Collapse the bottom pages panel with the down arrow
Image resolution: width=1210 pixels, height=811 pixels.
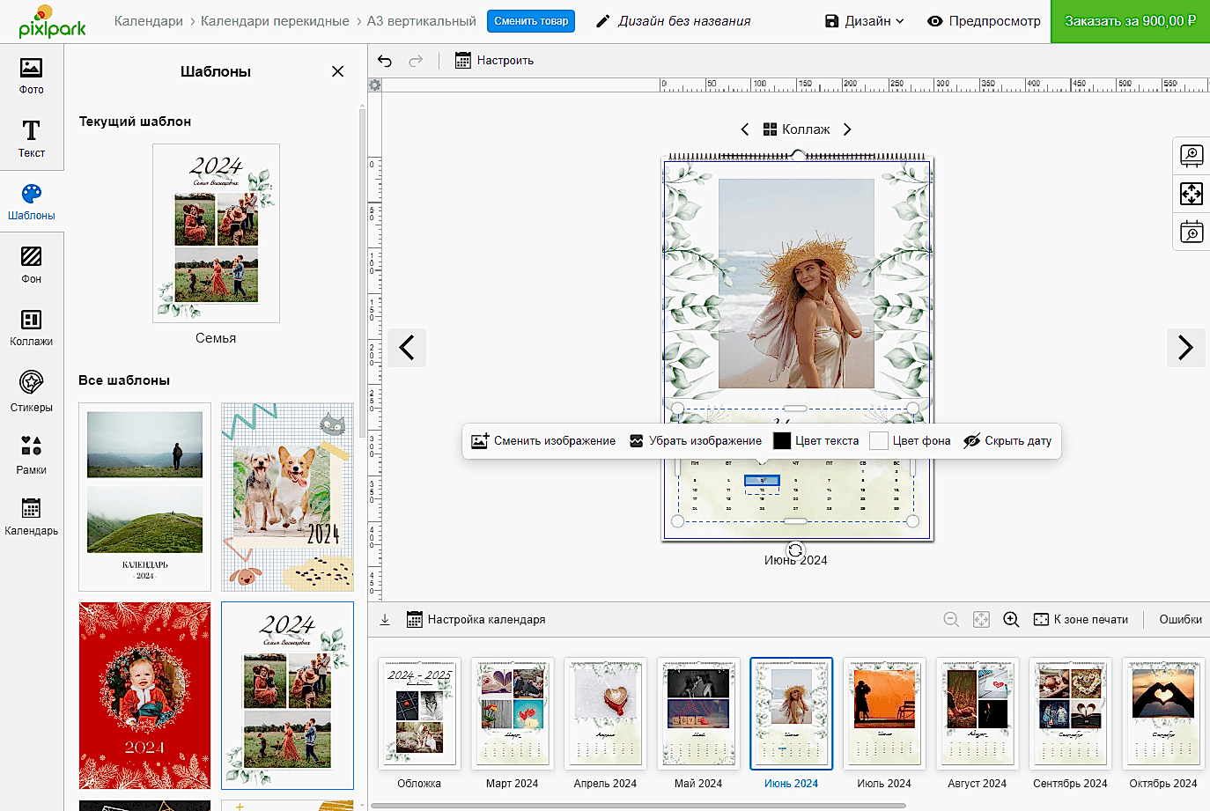click(x=385, y=620)
